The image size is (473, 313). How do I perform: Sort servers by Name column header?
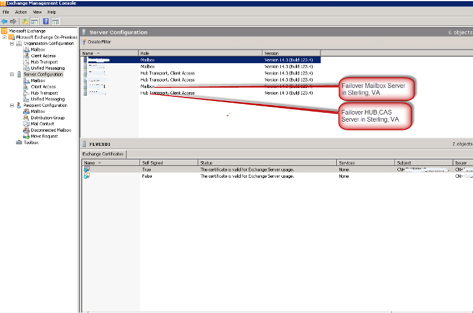pyautogui.click(x=109, y=53)
